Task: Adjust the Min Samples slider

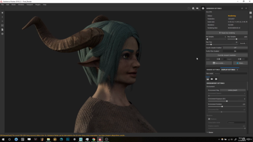Action: pyautogui.click(x=216, y=39)
